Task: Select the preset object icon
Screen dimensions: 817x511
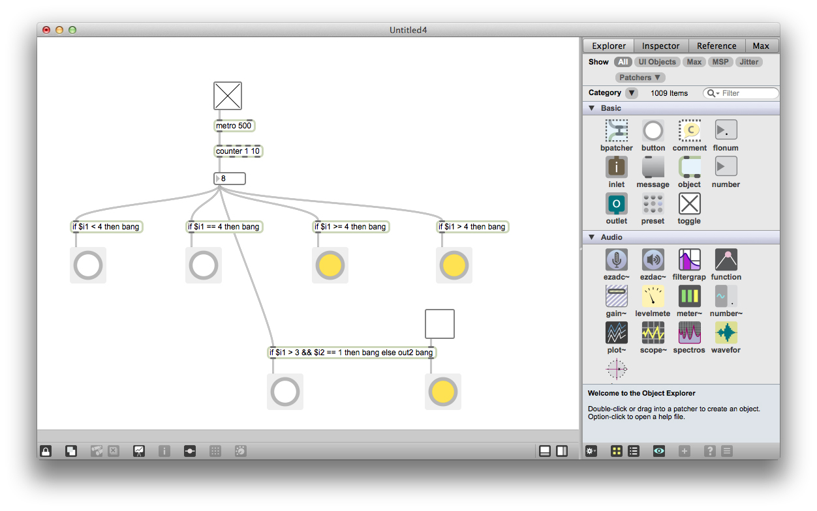Action: click(653, 203)
